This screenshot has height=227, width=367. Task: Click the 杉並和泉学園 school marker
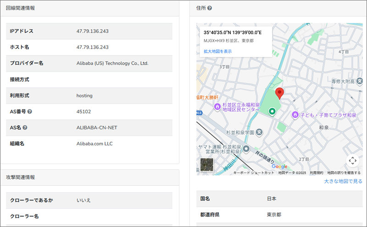pyautogui.click(x=259, y=132)
